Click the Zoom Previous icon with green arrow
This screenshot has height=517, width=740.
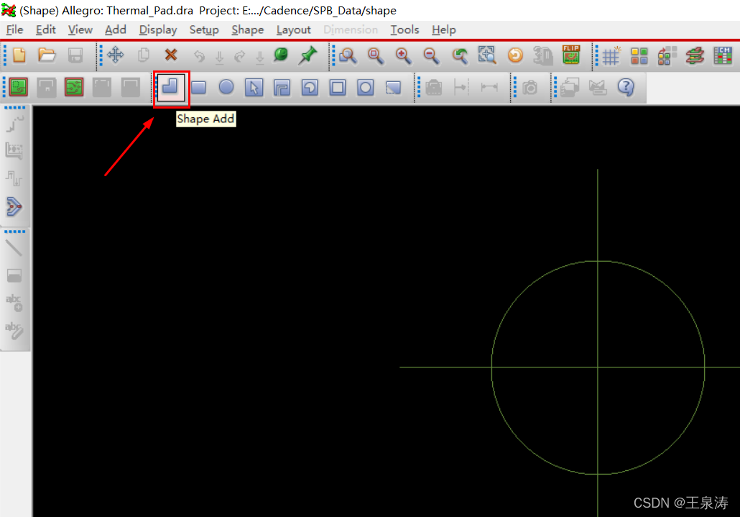coord(460,55)
